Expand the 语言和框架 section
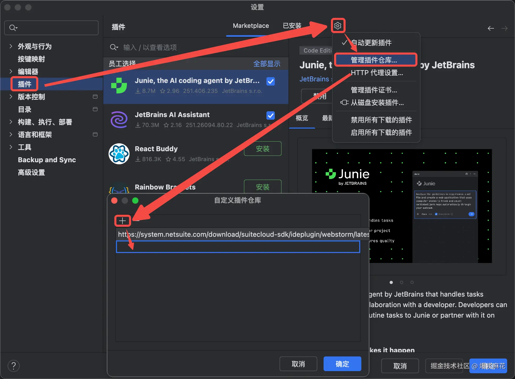515x379 pixels. 11,135
